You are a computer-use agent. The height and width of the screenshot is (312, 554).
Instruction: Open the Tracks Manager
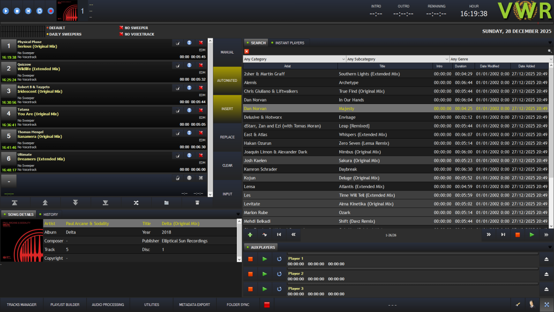coord(22,305)
